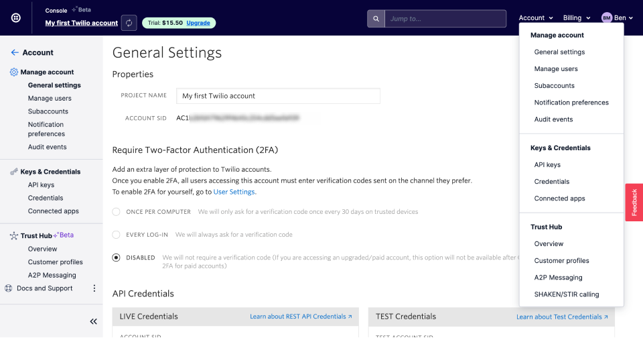Open Notification preferences in left sidebar

pos(46,129)
